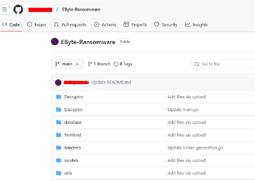The width and height of the screenshot is (255, 181).
Task: Open the Update main.go commit message
Action: point(183,109)
